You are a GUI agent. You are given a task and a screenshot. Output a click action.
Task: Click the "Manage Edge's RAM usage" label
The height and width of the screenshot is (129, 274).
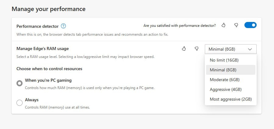(42, 48)
